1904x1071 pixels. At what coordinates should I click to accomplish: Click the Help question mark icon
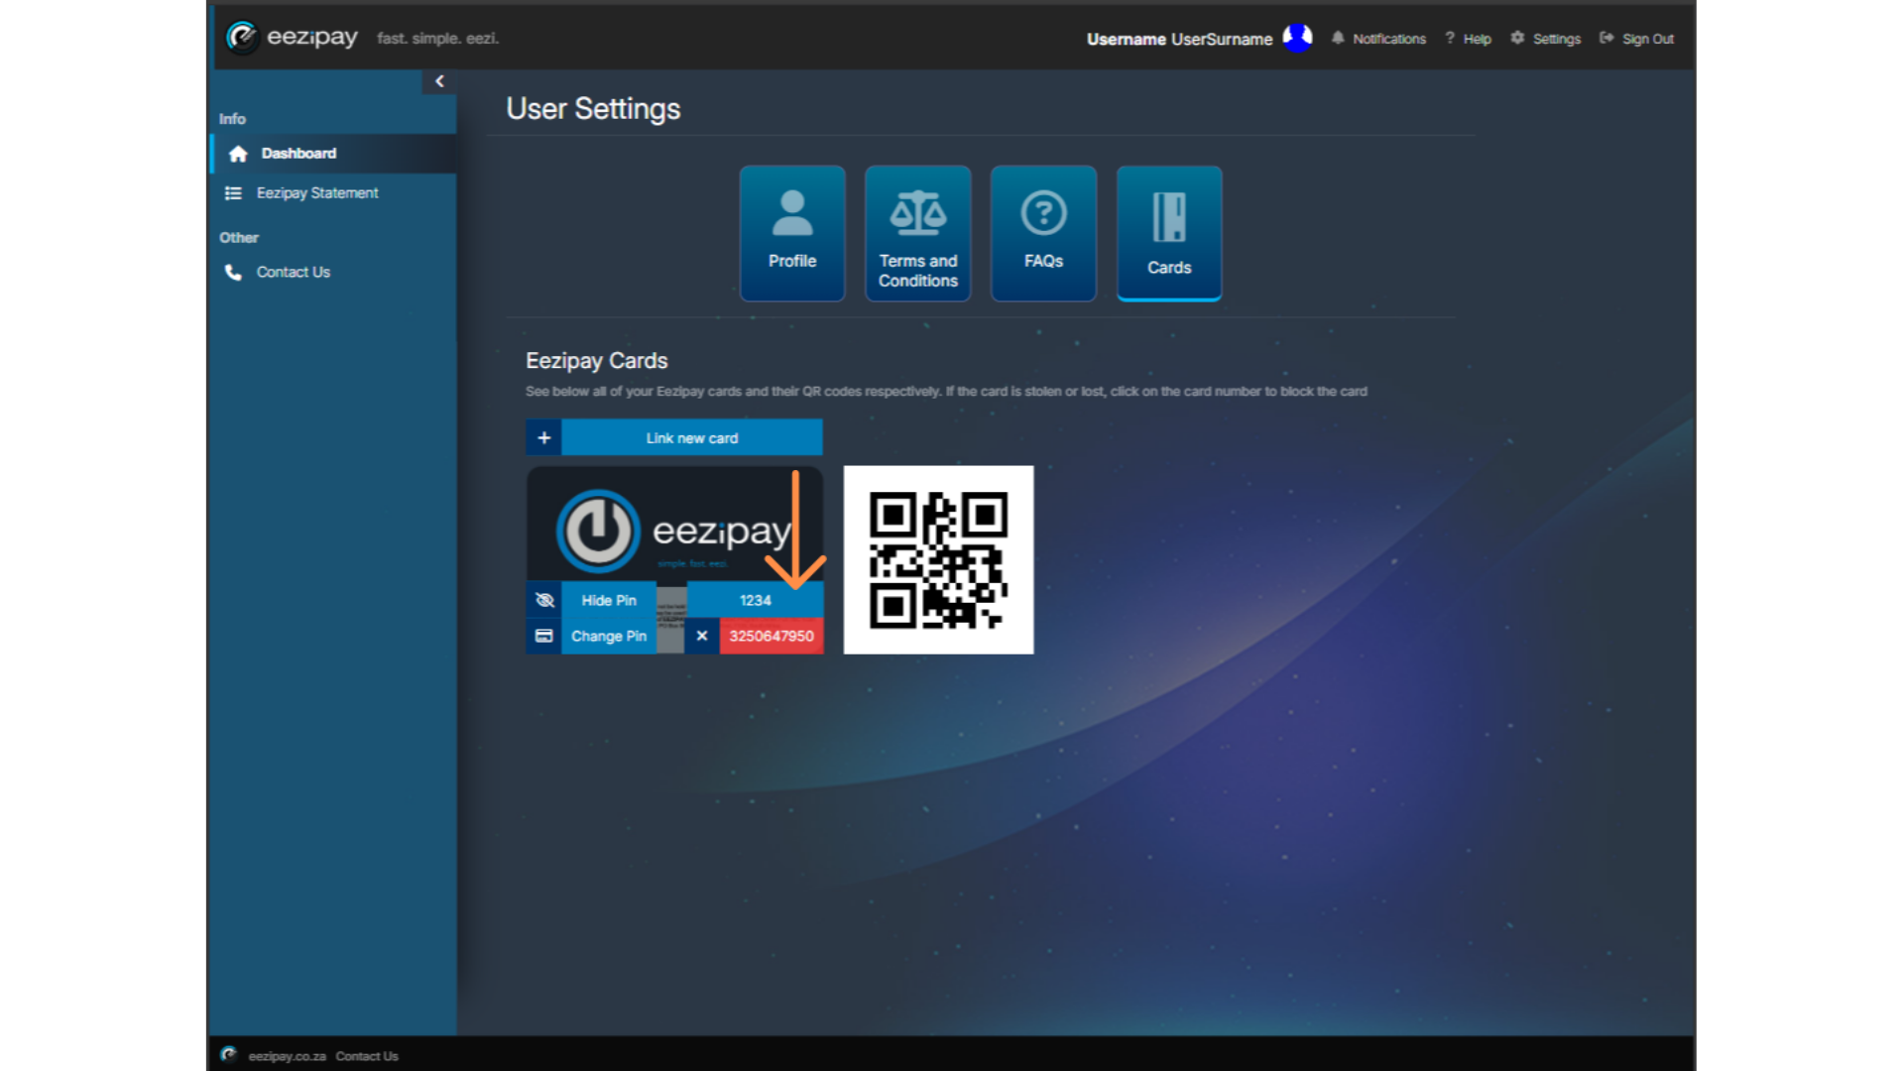[x=1450, y=38]
